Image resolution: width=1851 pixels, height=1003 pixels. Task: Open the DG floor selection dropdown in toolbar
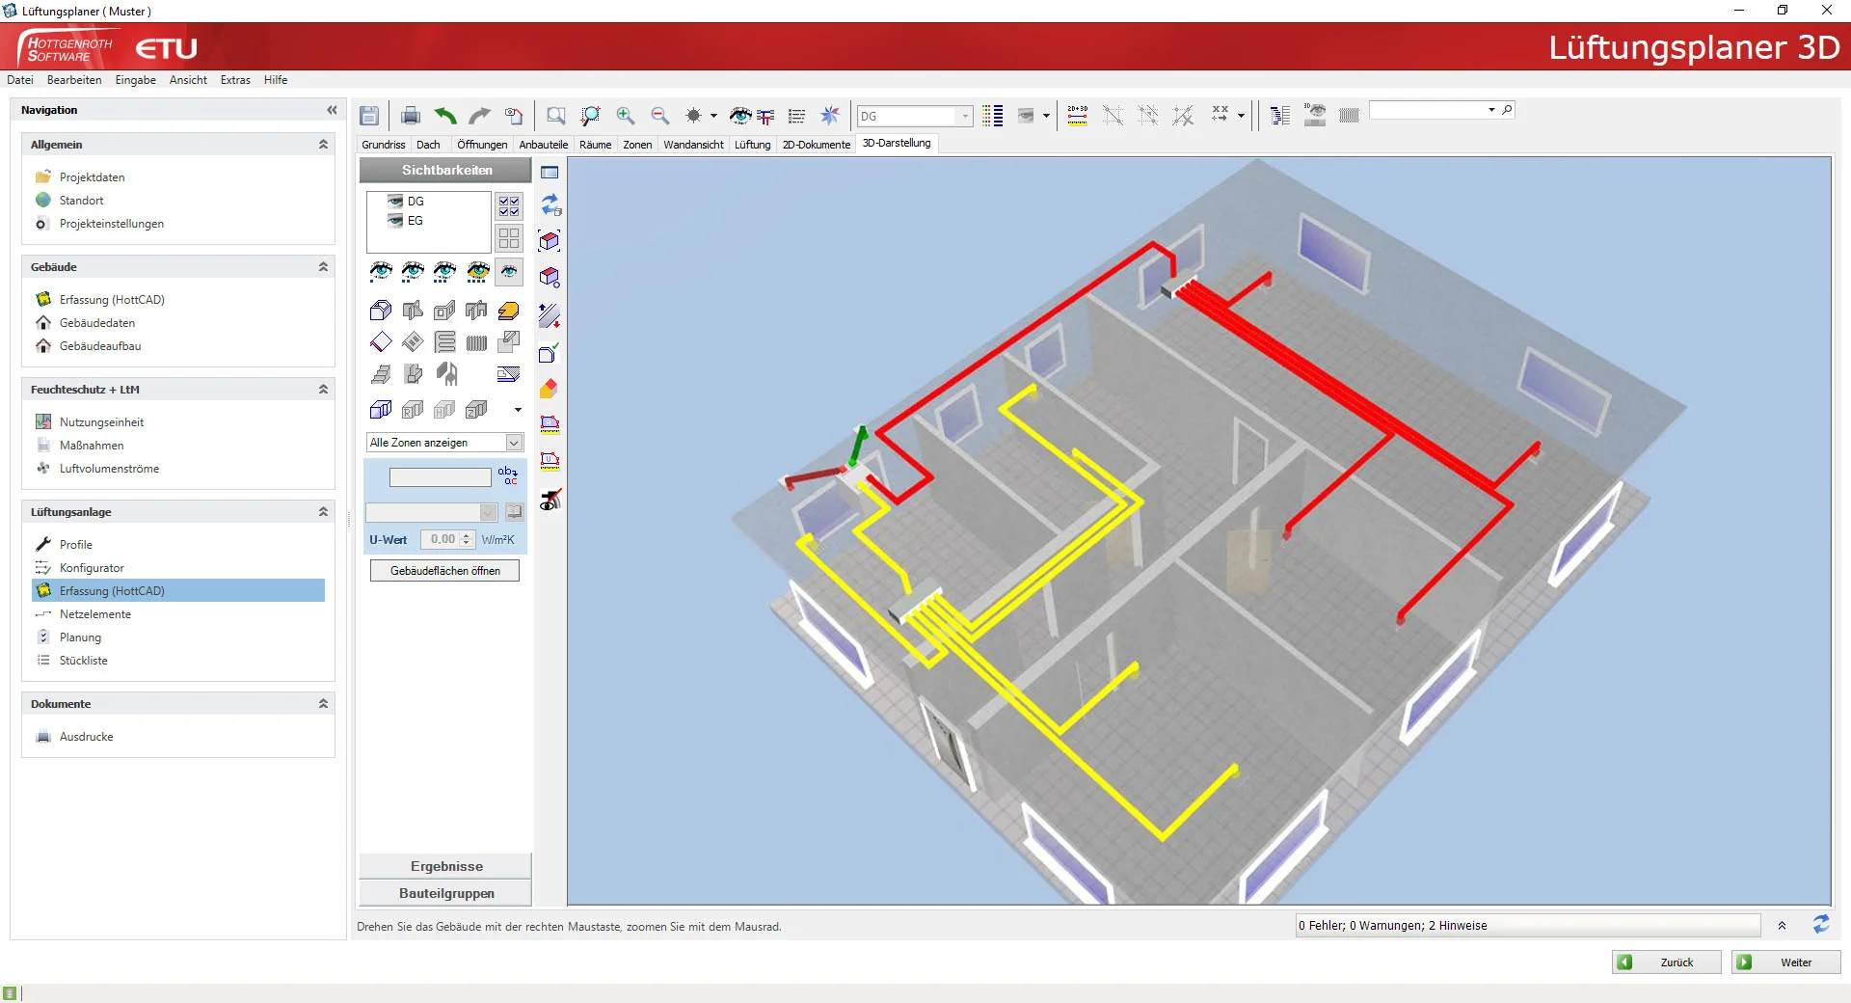pos(964,117)
